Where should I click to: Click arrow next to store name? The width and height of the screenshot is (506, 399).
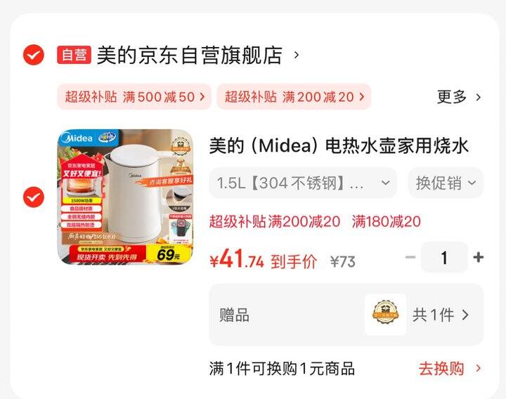pos(297,55)
